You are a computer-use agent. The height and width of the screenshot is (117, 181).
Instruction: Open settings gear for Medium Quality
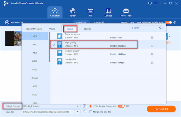pyautogui.click(x=152, y=54)
